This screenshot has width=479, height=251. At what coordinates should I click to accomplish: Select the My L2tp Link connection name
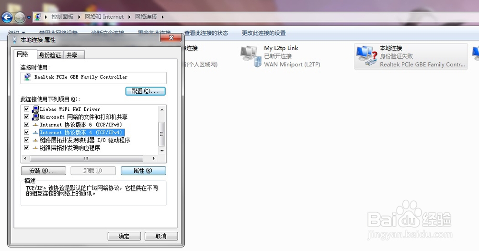pyautogui.click(x=281, y=48)
